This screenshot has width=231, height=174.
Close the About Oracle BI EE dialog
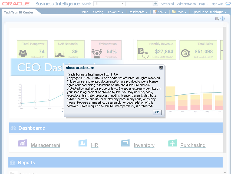click(x=161, y=68)
